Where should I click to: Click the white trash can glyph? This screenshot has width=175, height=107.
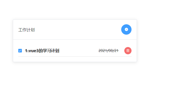point(128,51)
